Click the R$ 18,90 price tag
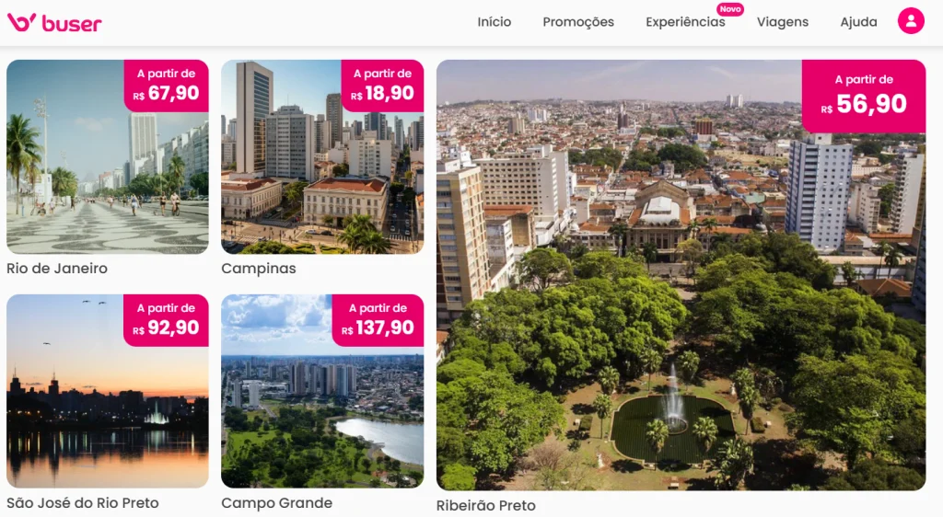 tap(382, 86)
